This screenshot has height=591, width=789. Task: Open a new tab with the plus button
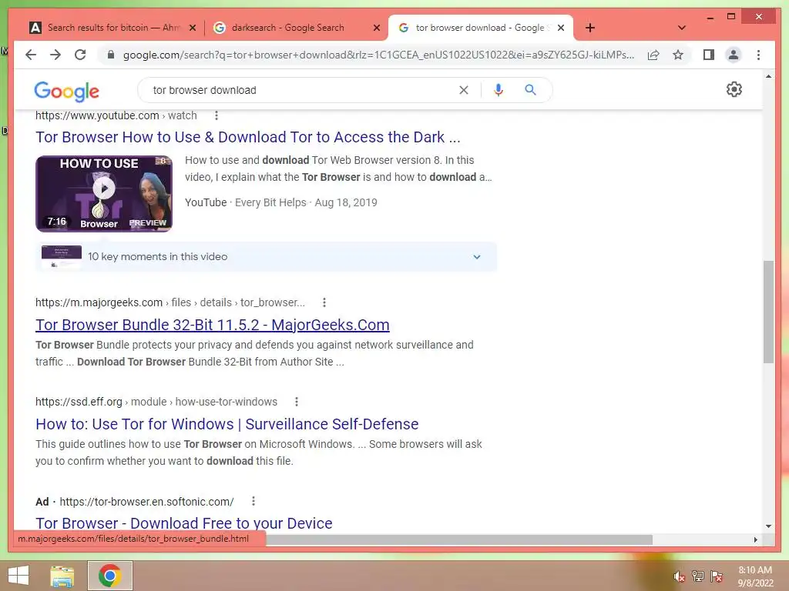pos(590,28)
